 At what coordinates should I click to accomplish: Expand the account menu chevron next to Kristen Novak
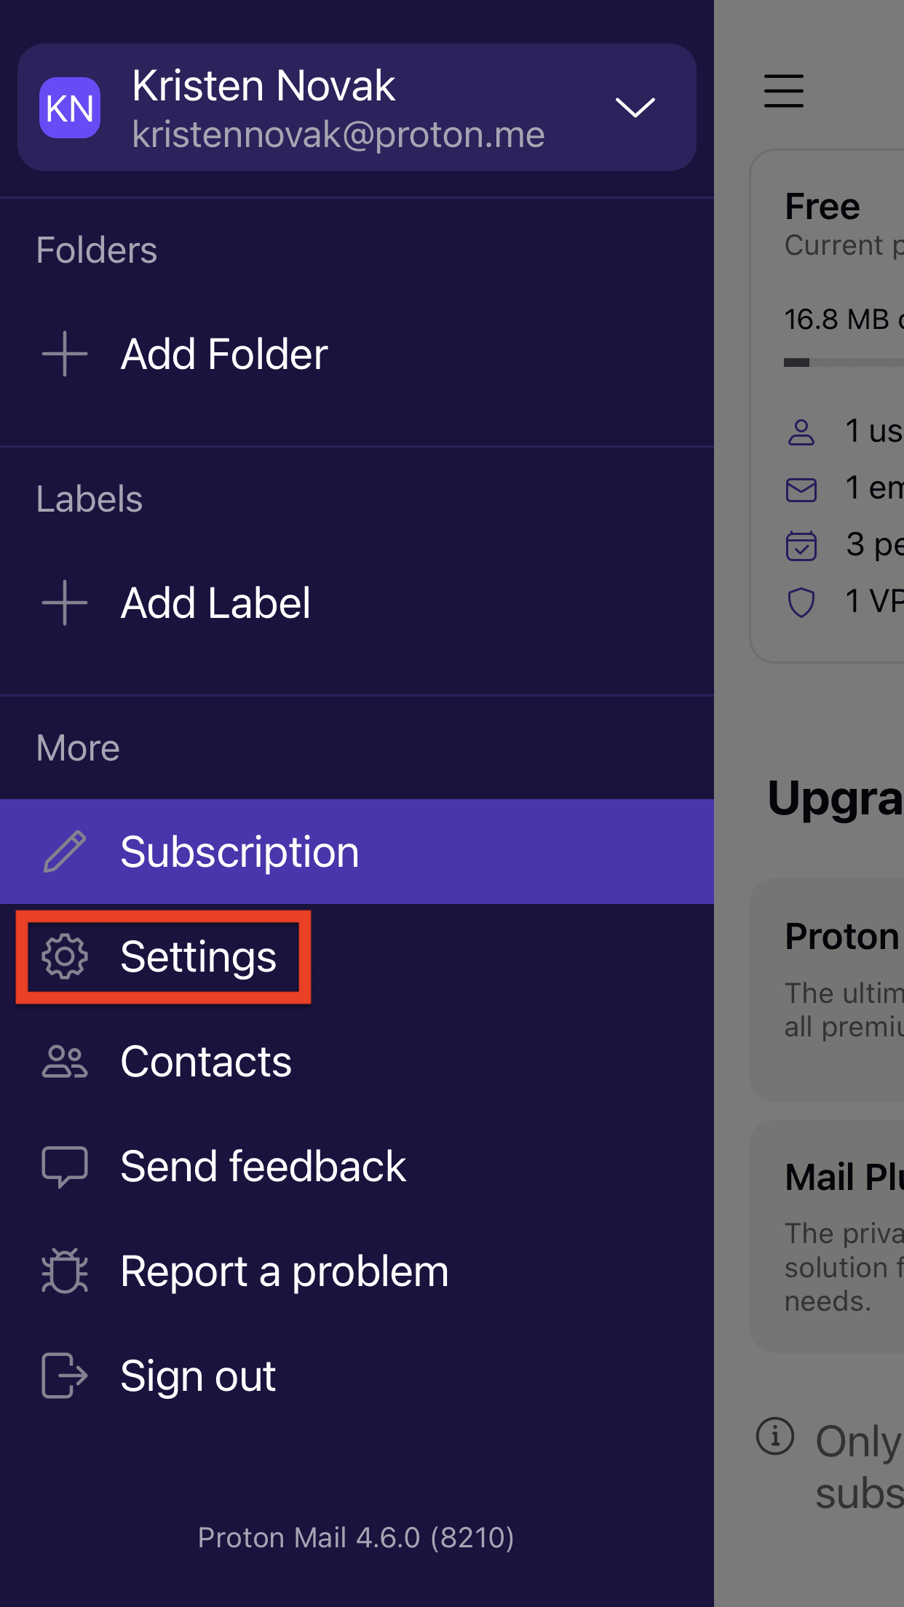(x=635, y=107)
